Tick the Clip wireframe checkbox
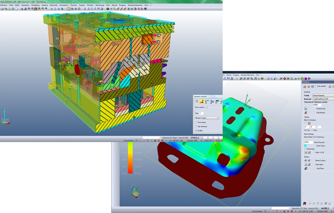The width and height of the screenshot is (334, 213). [x=196, y=126]
